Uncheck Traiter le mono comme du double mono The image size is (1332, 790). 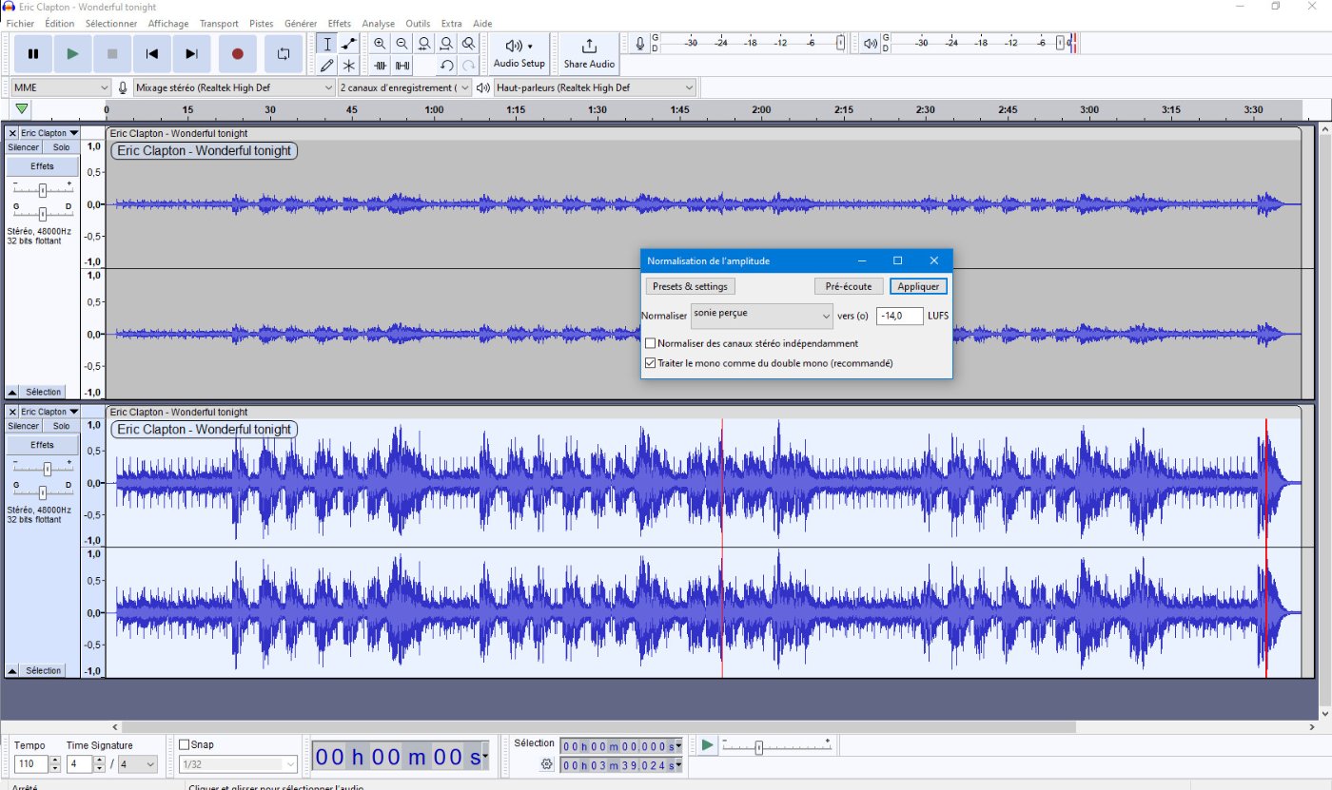click(x=651, y=363)
